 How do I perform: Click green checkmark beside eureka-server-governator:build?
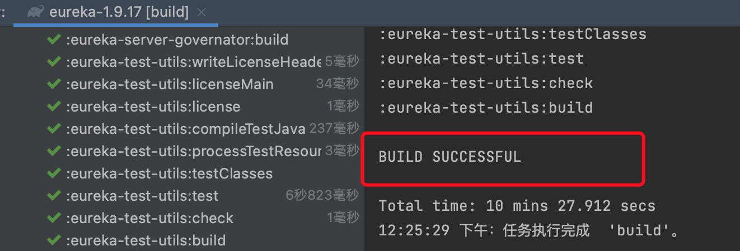(54, 40)
